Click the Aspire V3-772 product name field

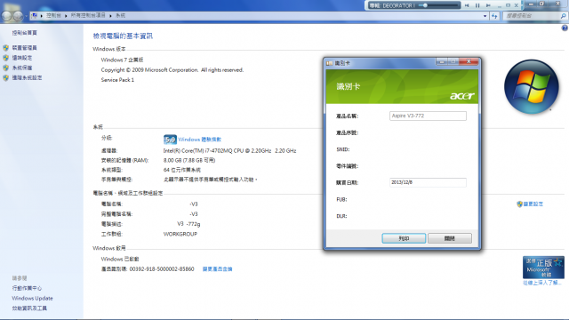tap(428, 116)
